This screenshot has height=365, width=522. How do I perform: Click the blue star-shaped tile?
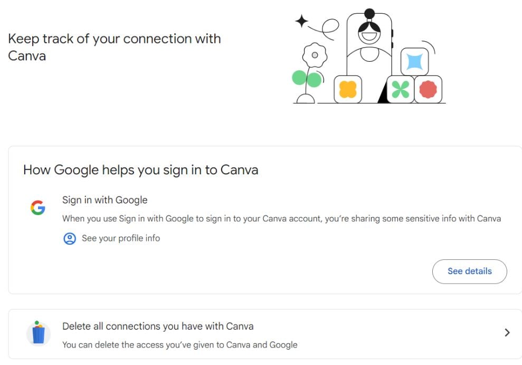(x=414, y=62)
